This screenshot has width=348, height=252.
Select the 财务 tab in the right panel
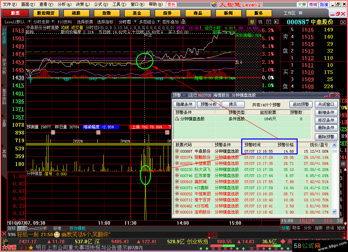tap(296, 228)
